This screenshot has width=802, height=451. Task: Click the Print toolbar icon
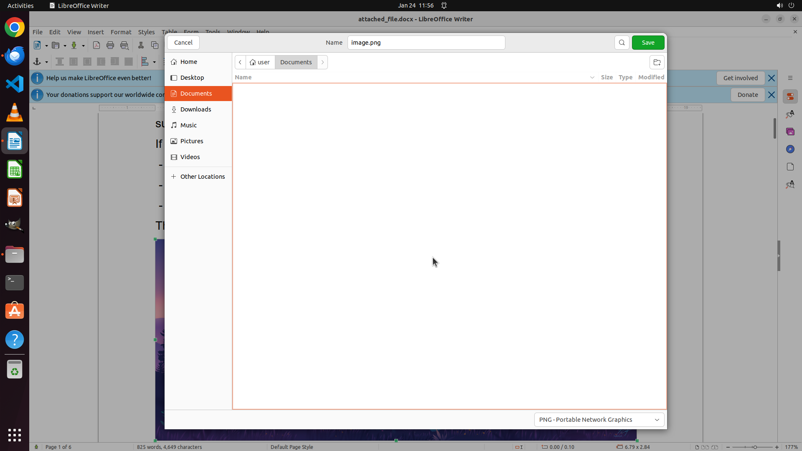coord(110,46)
